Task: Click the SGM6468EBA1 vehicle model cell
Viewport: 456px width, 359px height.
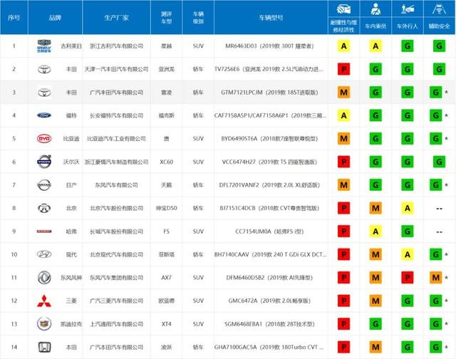Action: (269, 324)
